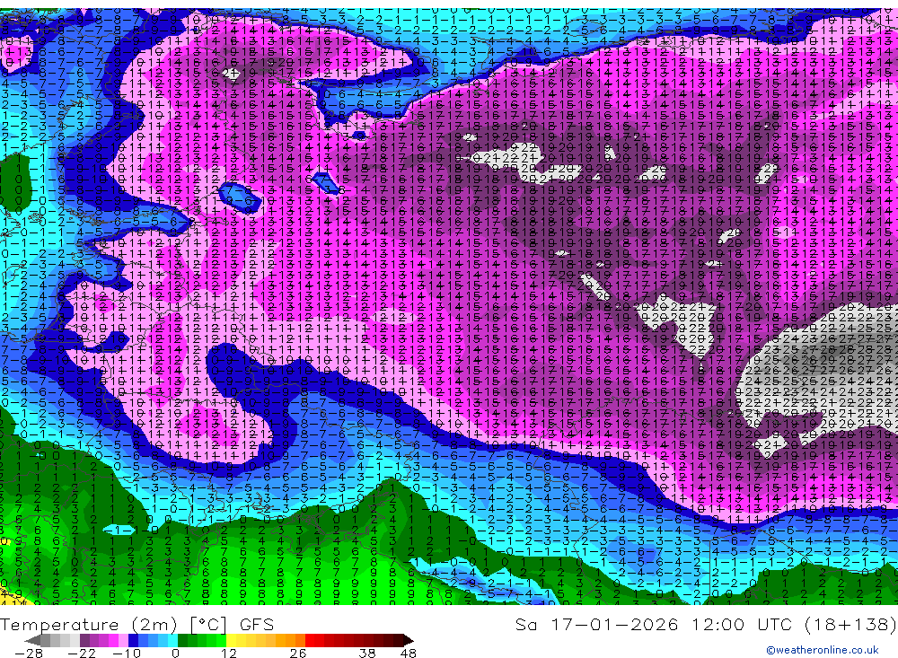Click the "-10" label on the color scale
Image resolution: width=898 pixels, height=658 pixels.
(126, 654)
